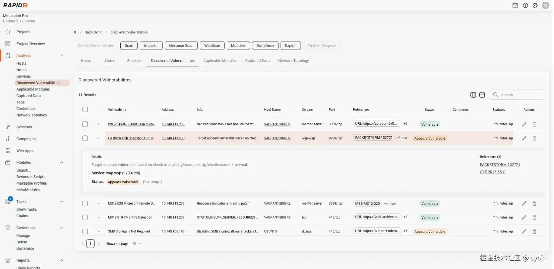This screenshot has width=554, height=269.
Task: Go to home via breadcrumb house icon
Action: point(75,32)
